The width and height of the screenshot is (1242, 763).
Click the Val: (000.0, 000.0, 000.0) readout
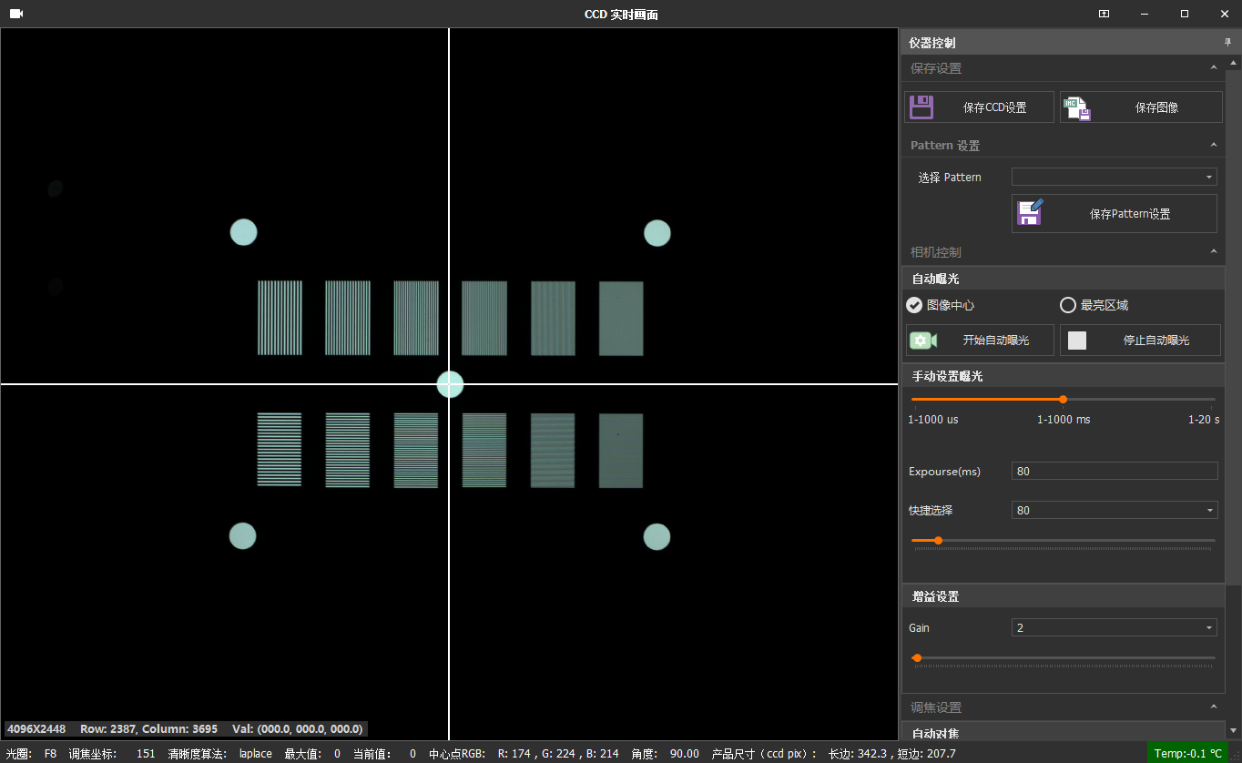(x=298, y=729)
